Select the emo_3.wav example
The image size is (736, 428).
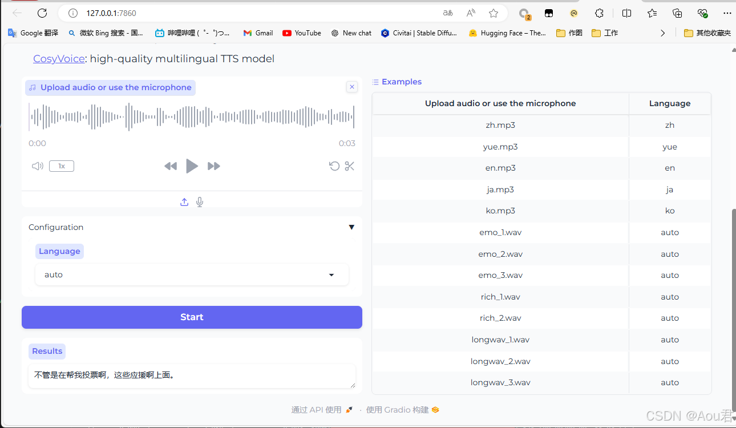(x=500, y=275)
